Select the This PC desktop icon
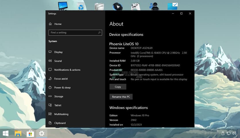Screen dimensions: 240x138 (x=63, y=6)
